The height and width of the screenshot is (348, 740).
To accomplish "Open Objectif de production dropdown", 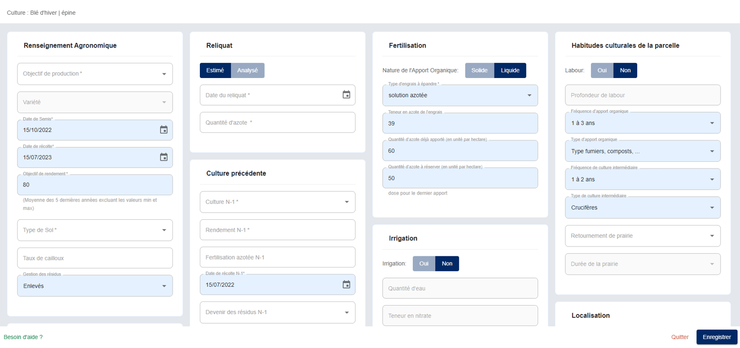I will (95, 74).
